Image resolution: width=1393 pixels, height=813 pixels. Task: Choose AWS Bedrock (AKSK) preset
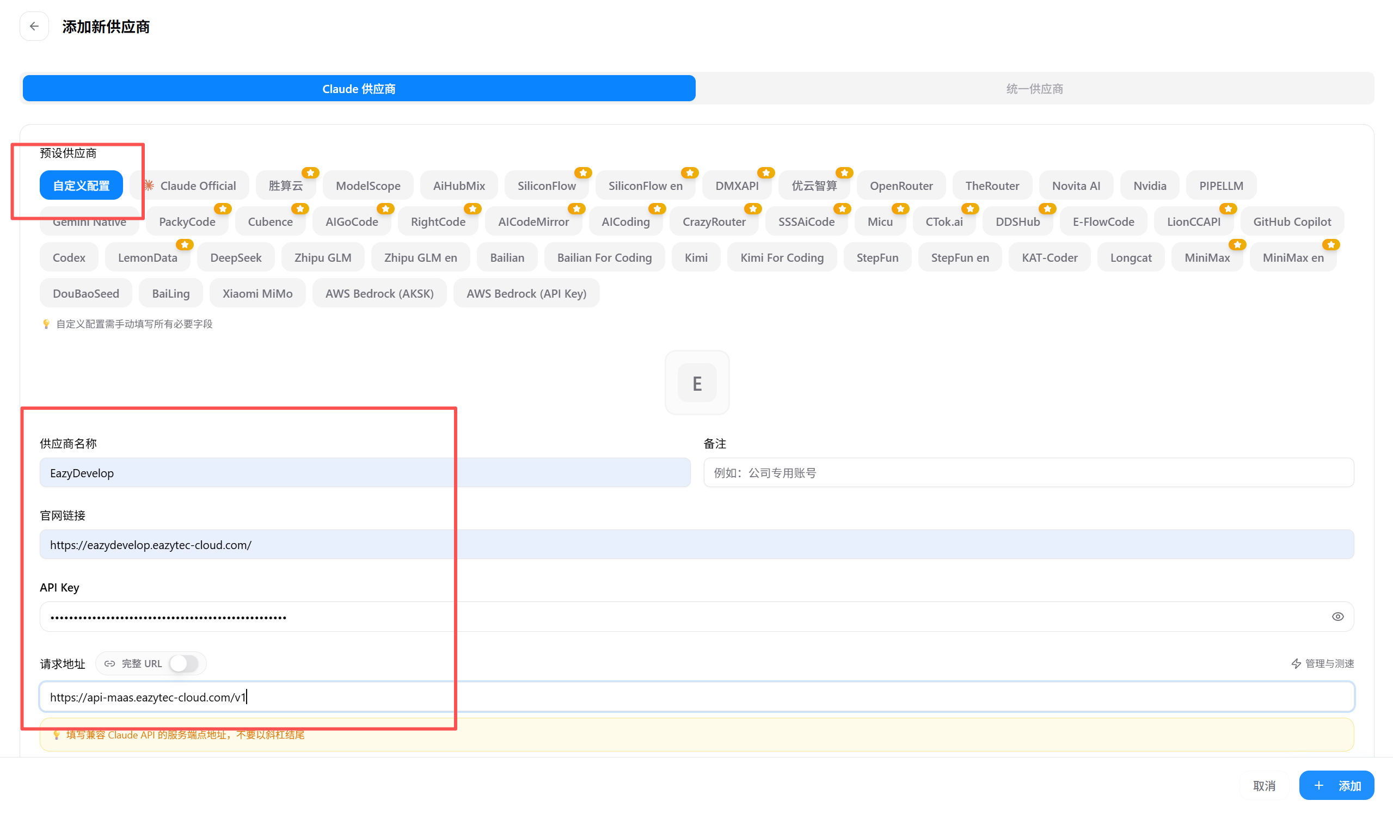(379, 293)
